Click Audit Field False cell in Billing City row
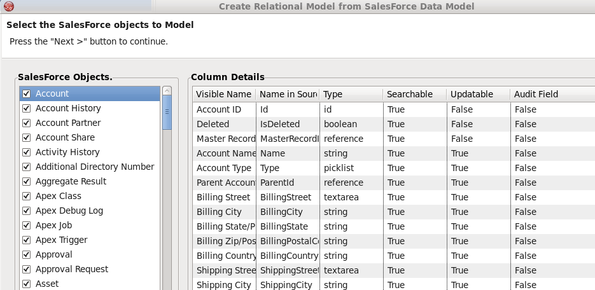595x290 pixels. tap(553, 212)
